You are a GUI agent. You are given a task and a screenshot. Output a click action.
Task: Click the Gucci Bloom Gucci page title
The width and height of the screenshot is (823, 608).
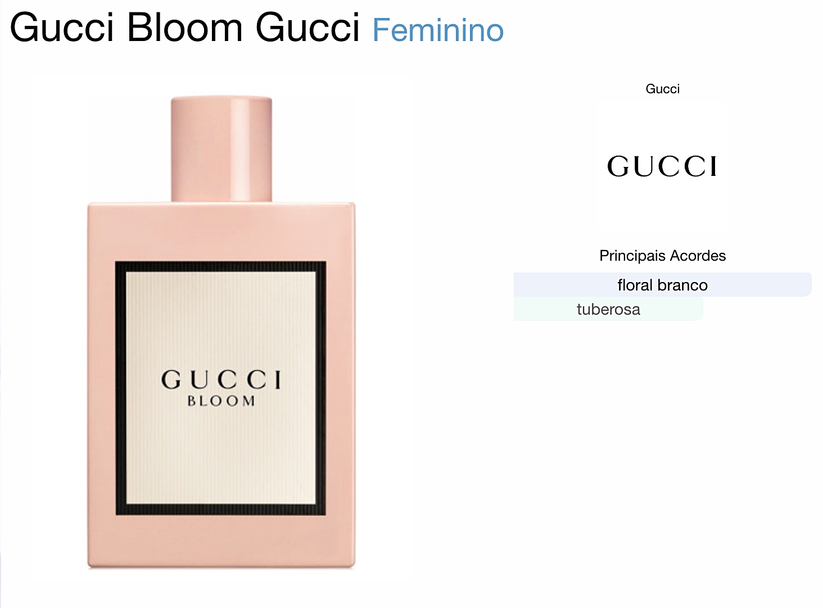(185, 28)
